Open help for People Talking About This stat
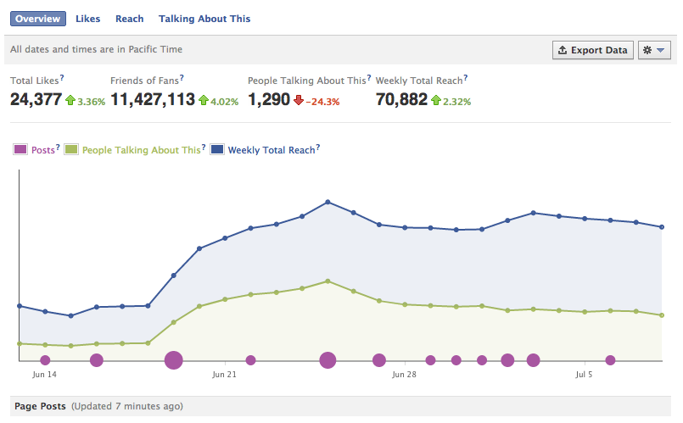The height and width of the screenshot is (423, 683). [370, 79]
